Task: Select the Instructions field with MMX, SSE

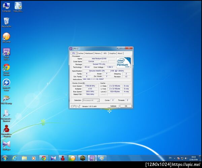Action: pos(106,79)
